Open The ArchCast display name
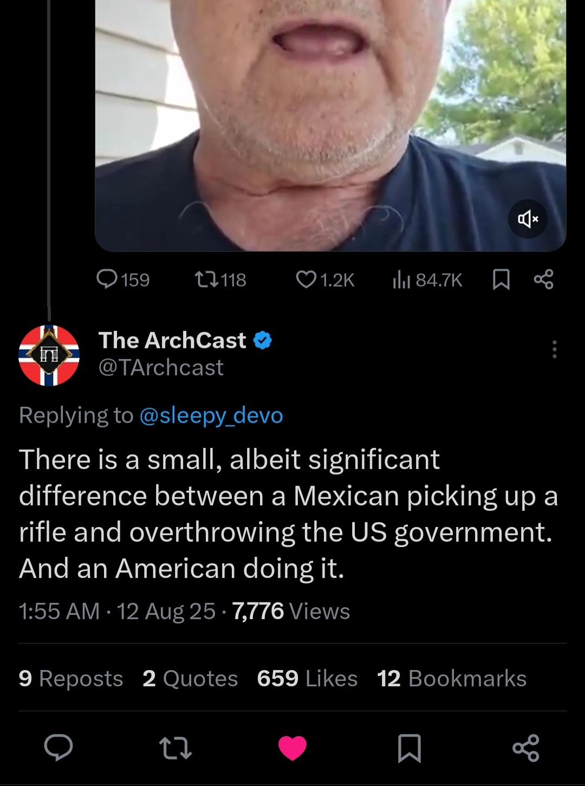 172,340
